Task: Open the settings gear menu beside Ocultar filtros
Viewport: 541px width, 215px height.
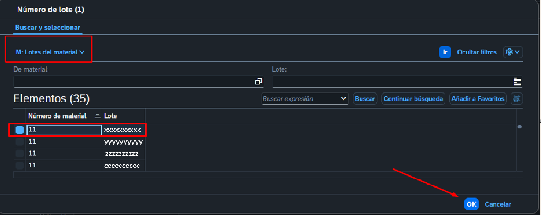Action: (x=513, y=52)
